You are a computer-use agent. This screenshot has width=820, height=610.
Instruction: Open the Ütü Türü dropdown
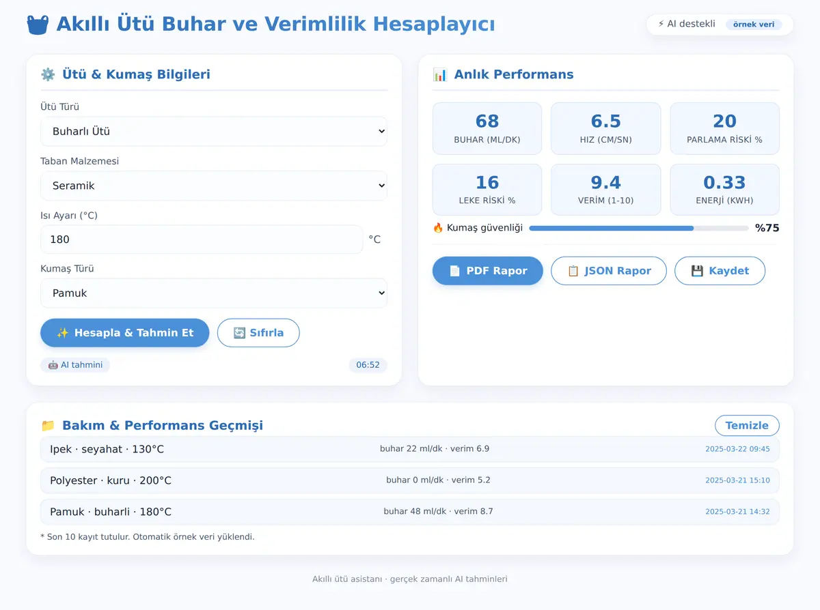coord(214,131)
